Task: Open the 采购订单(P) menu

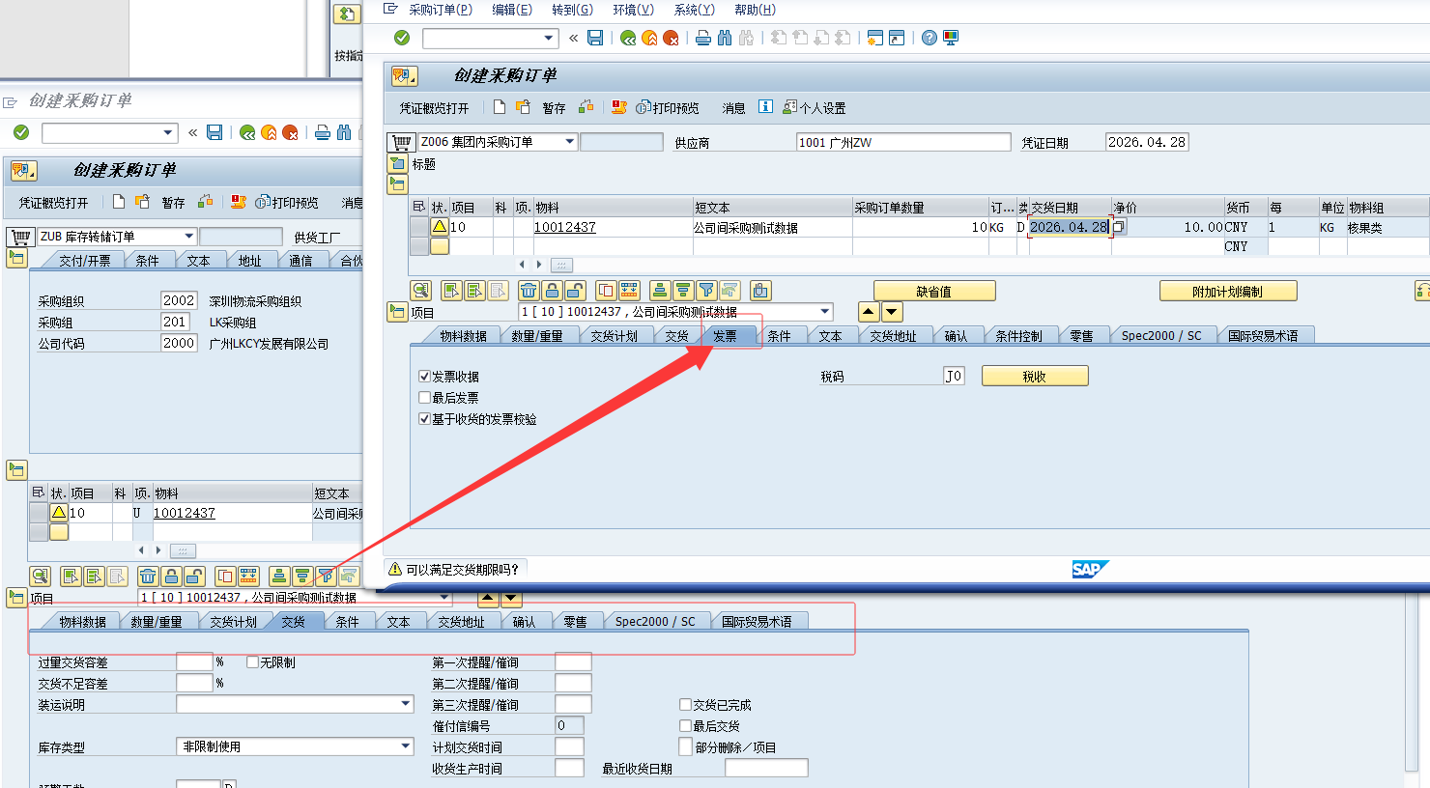Action: [440, 10]
